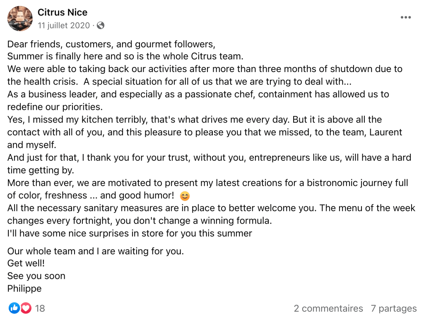424x316 pixels.
Task: Open the Citrus Nice page name link
Action: pos(63,12)
